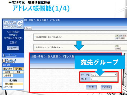Click the 保存 button
The width and height of the screenshot is (127, 95).
(x=91, y=87)
